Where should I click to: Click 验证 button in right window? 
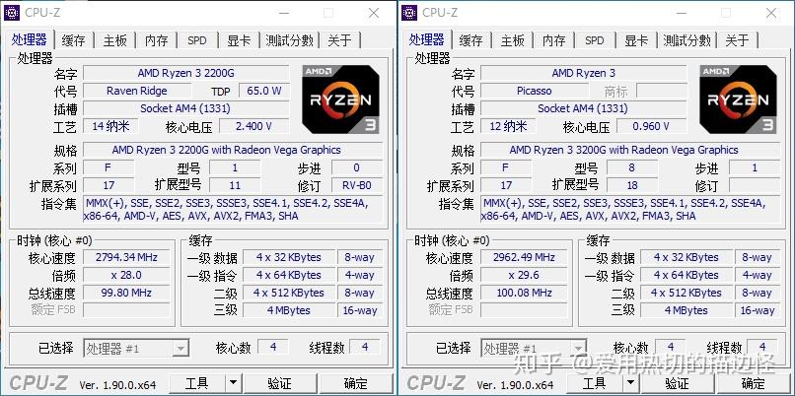point(677,383)
